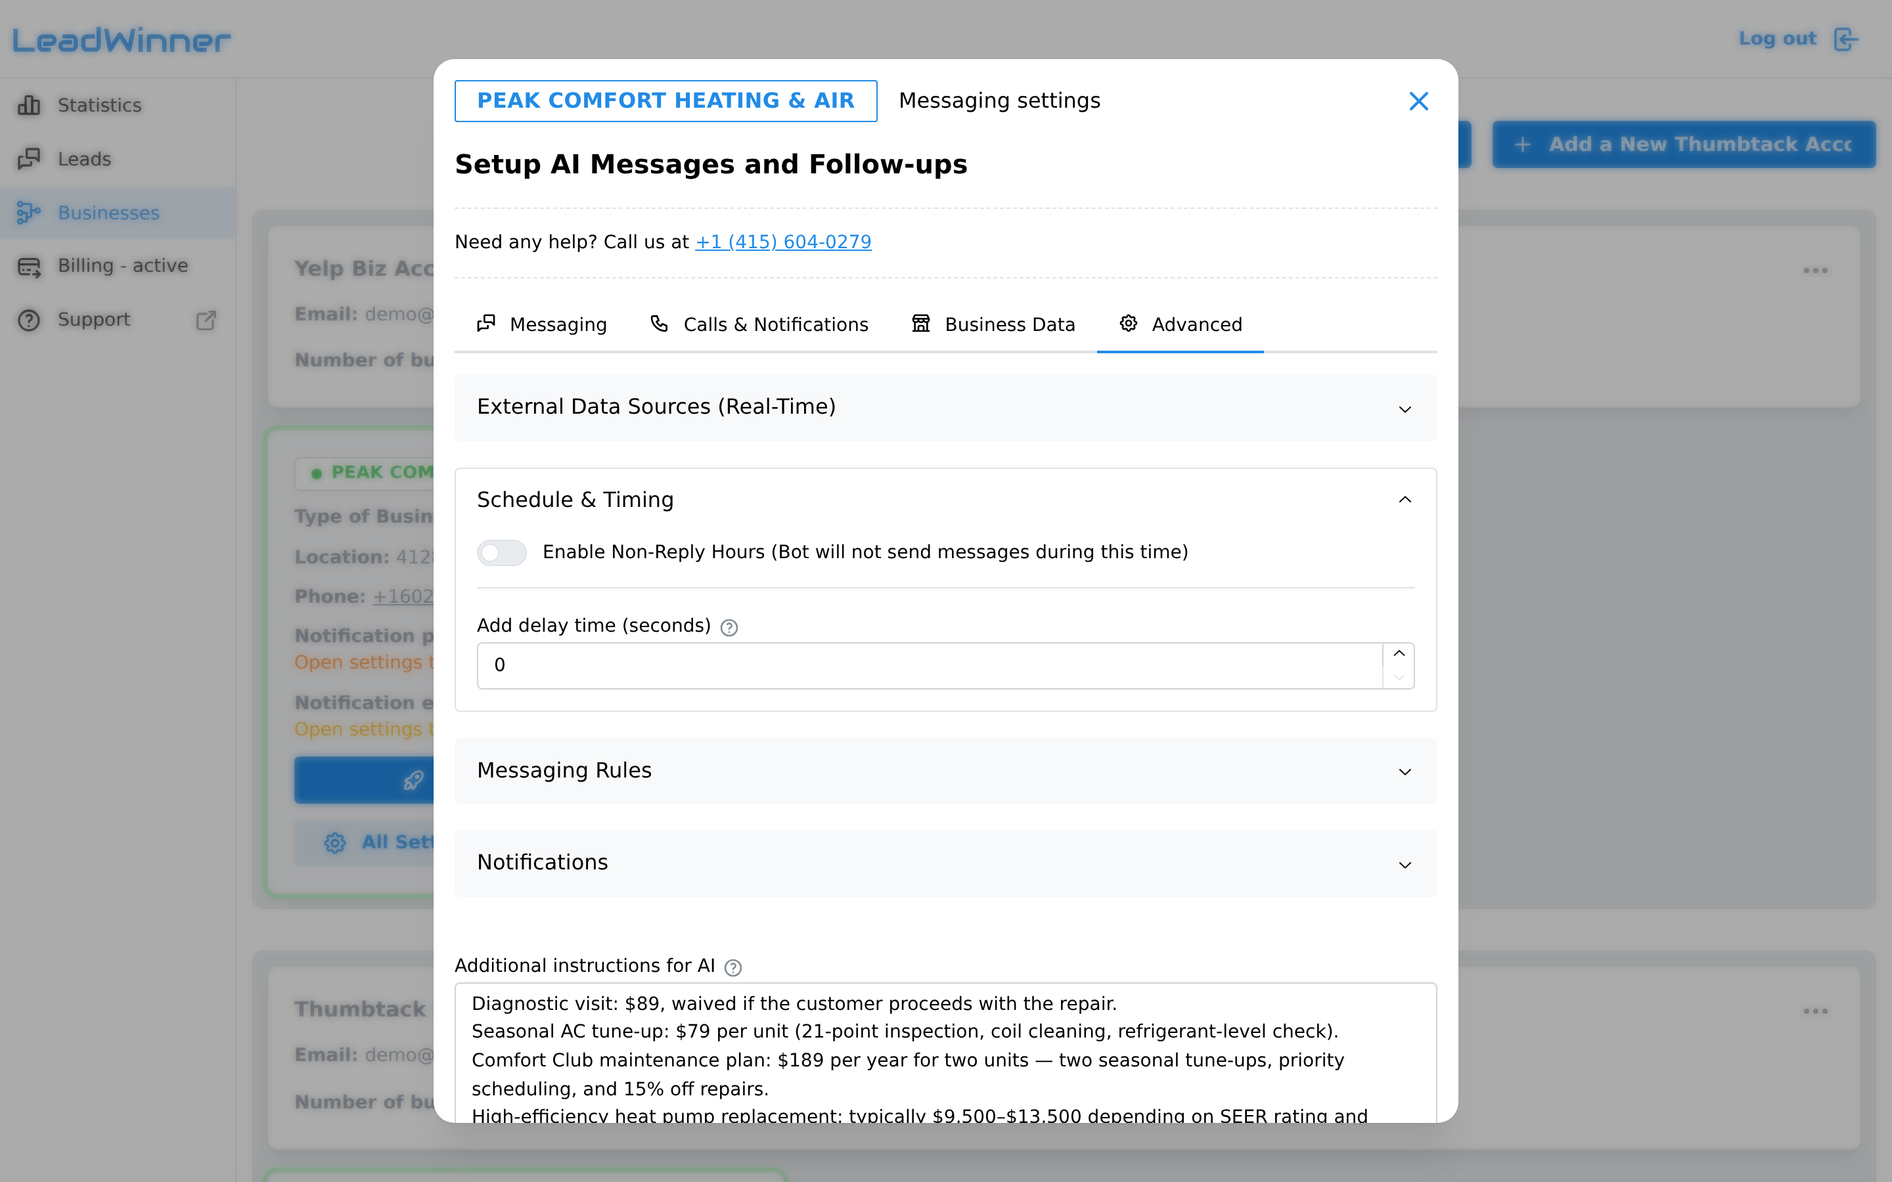Click the All Settings gear icon

[334, 843]
